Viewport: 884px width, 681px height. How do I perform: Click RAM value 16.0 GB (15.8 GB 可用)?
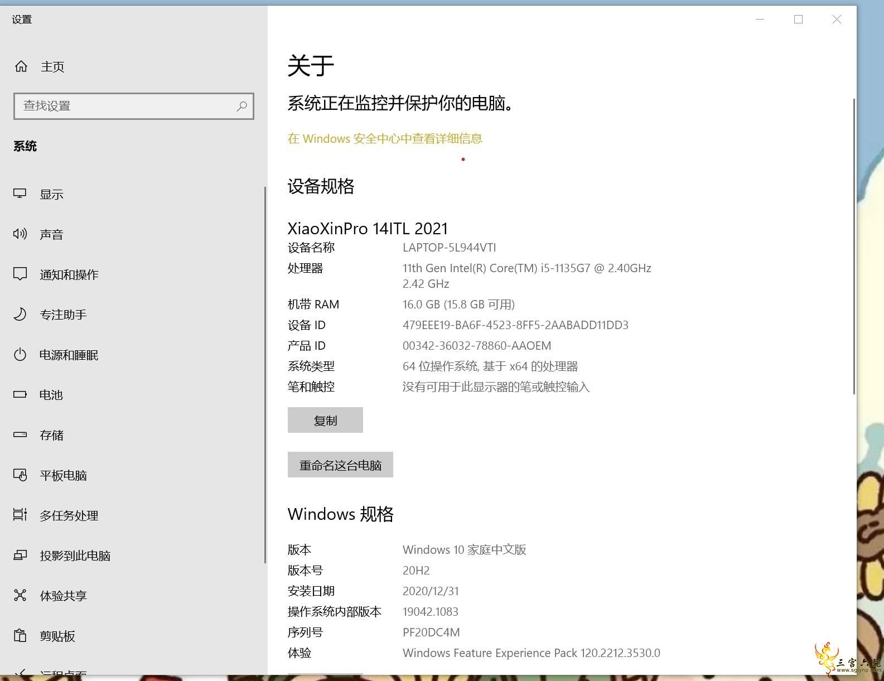458,305
